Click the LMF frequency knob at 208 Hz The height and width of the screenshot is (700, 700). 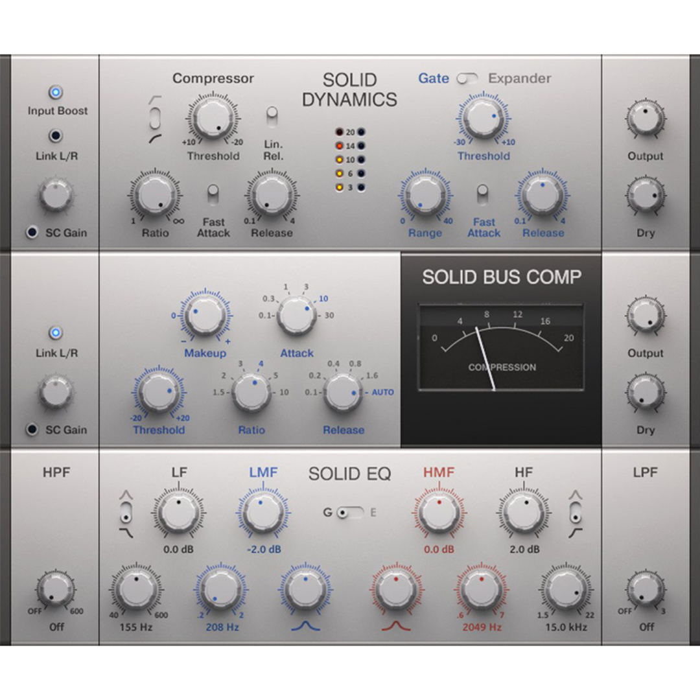(x=221, y=589)
